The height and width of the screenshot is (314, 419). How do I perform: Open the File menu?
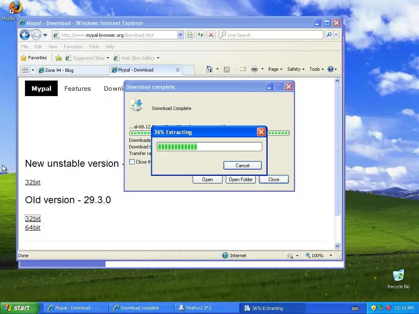[25, 47]
